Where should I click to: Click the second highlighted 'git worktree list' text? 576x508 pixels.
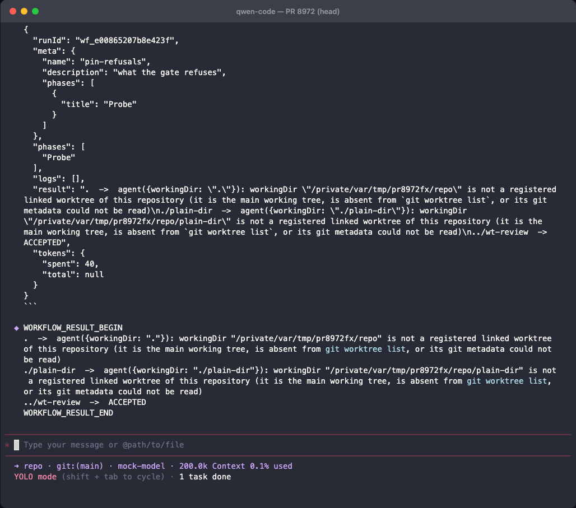507,381
